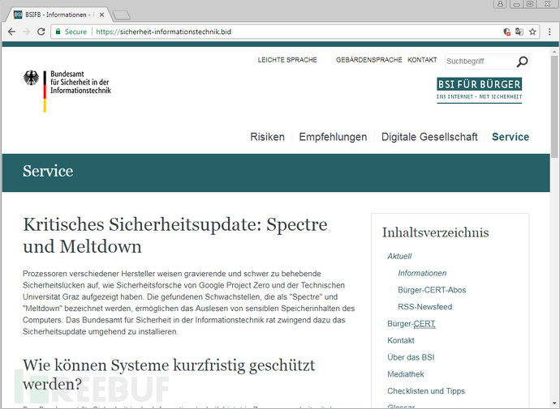Image resolution: width=560 pixels, height=409 pixels.
Task: Click the Bundesamt eagle logo
Action: point(31,78)
